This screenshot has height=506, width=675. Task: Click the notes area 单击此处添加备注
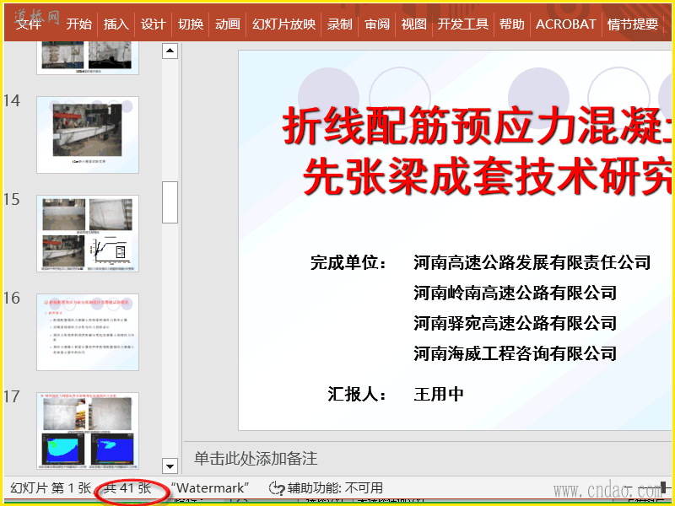256,458
